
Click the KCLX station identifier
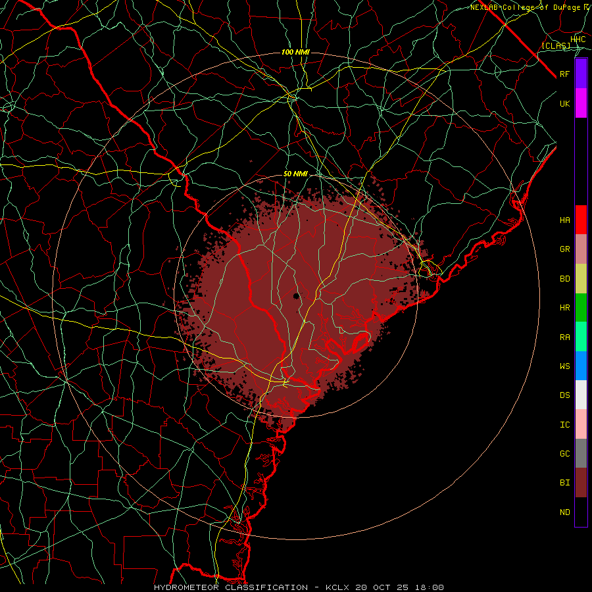[337, 587]
